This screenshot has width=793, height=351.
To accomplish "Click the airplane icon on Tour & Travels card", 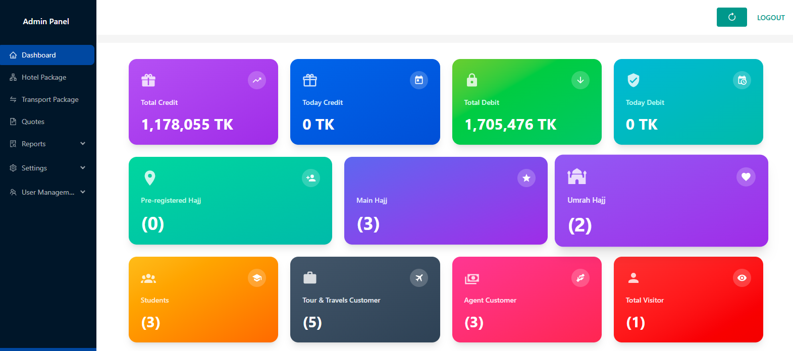I will pos(418,278).
